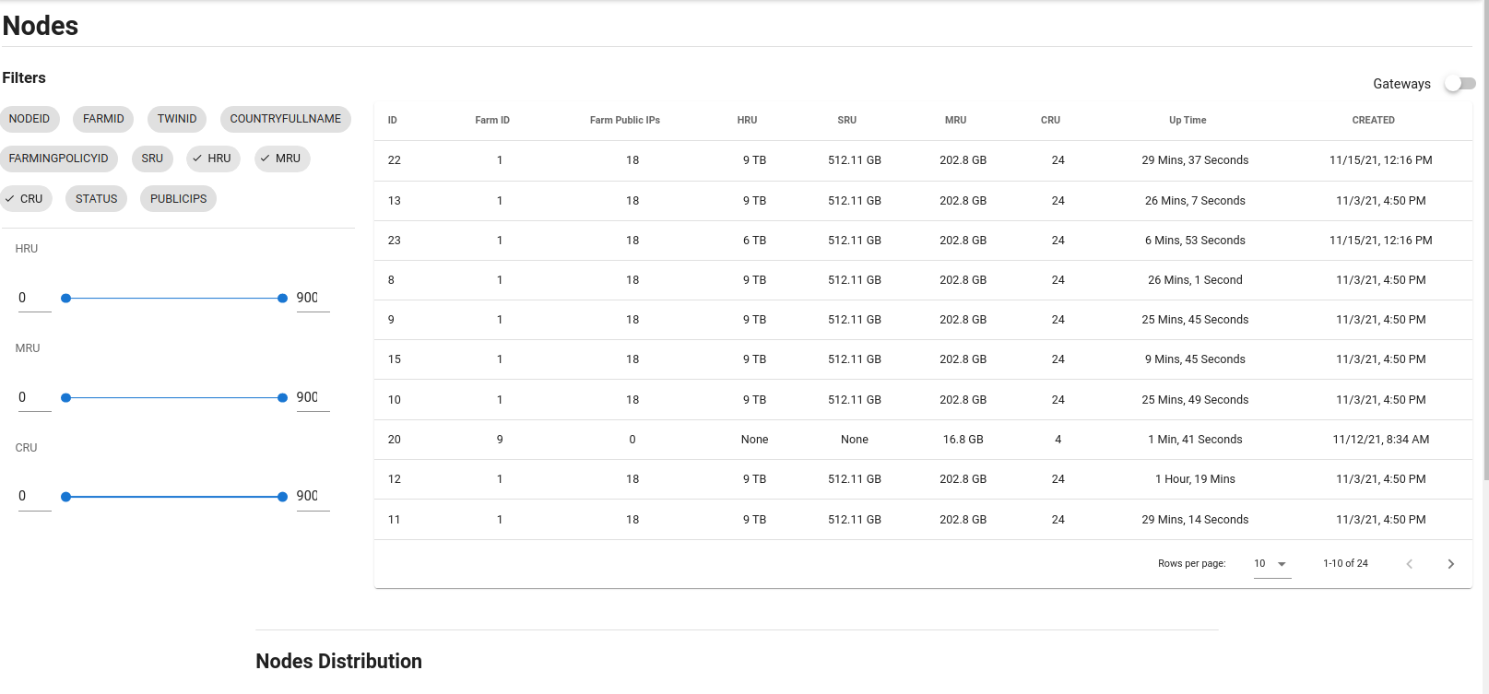Click the previous page arrow
Screen dimensions: 1489x694
click(x=1409, y=564)
